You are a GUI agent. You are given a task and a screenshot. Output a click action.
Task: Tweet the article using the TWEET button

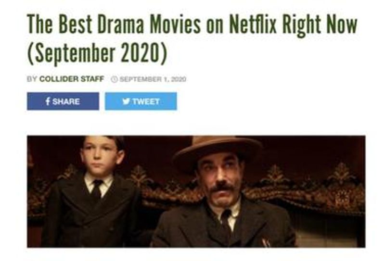[x=141, y=101]
